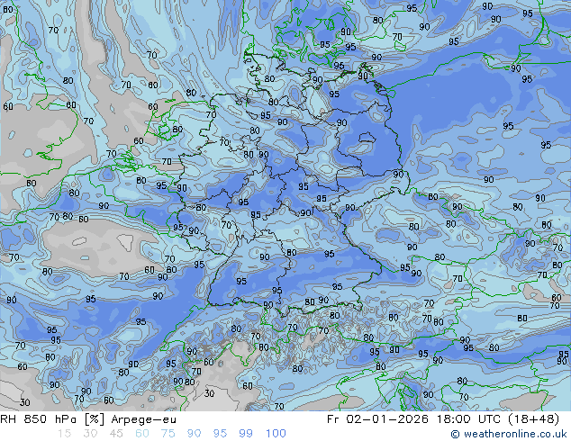571x441 pixels.
Task: Select the 30 value in the color legend
Action: point(90,434)
